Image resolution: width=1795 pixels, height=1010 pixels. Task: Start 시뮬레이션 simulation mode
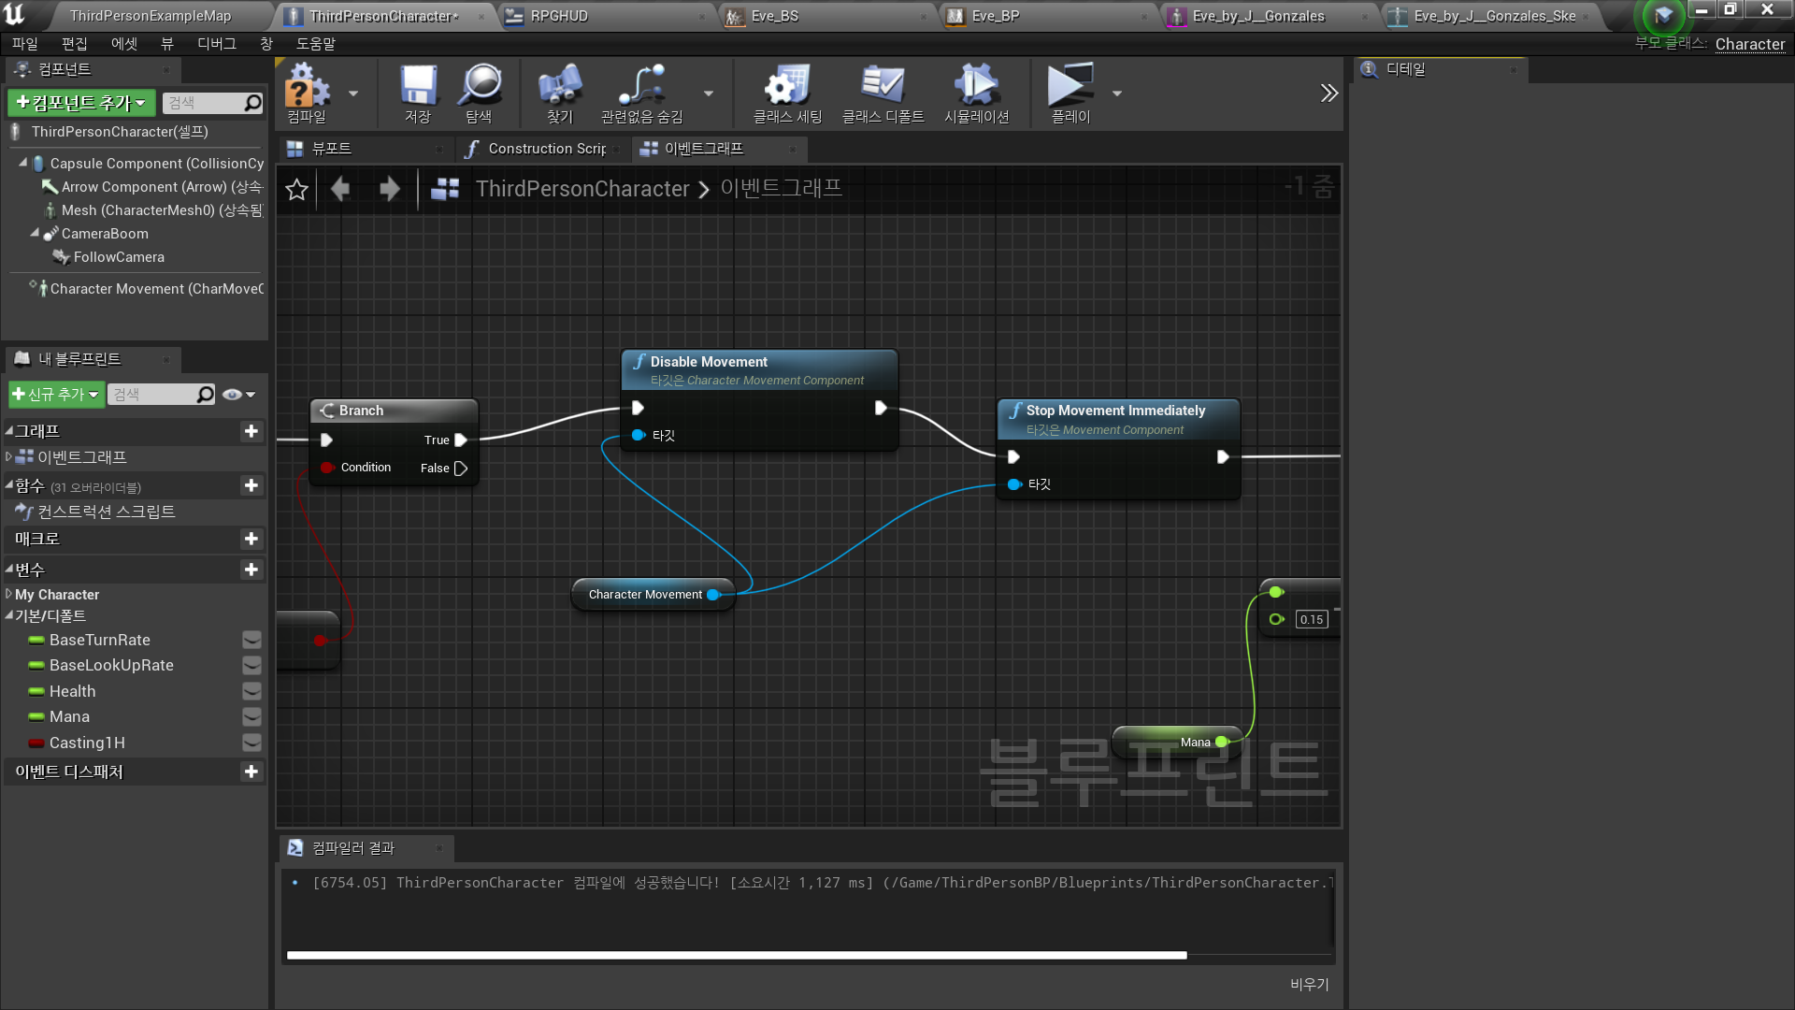coord(976,92)
